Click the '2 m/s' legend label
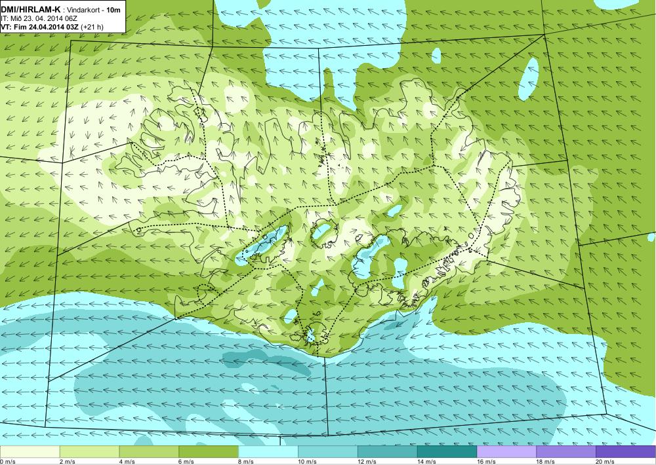656x465 pixels. [68, 462]
